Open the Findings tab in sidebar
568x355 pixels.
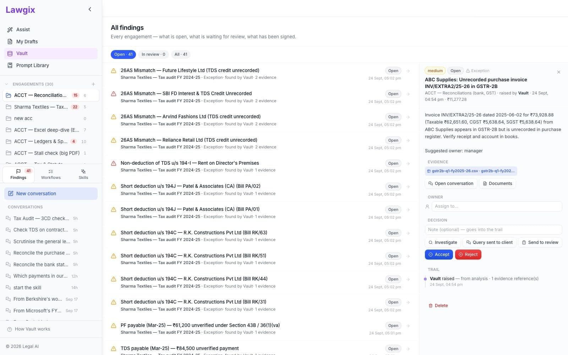click(x=18, y=174)
